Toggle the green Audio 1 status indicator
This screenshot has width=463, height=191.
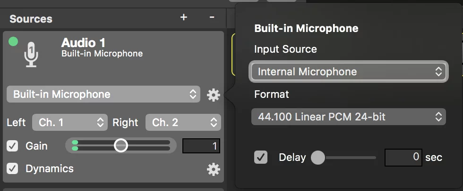pos(13,41)
